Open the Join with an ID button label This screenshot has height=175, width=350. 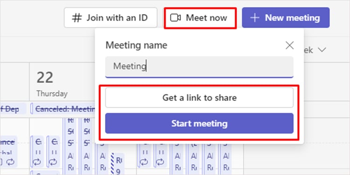117,18
